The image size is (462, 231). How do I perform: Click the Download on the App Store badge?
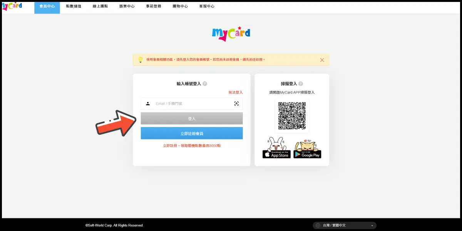point(276,154)
